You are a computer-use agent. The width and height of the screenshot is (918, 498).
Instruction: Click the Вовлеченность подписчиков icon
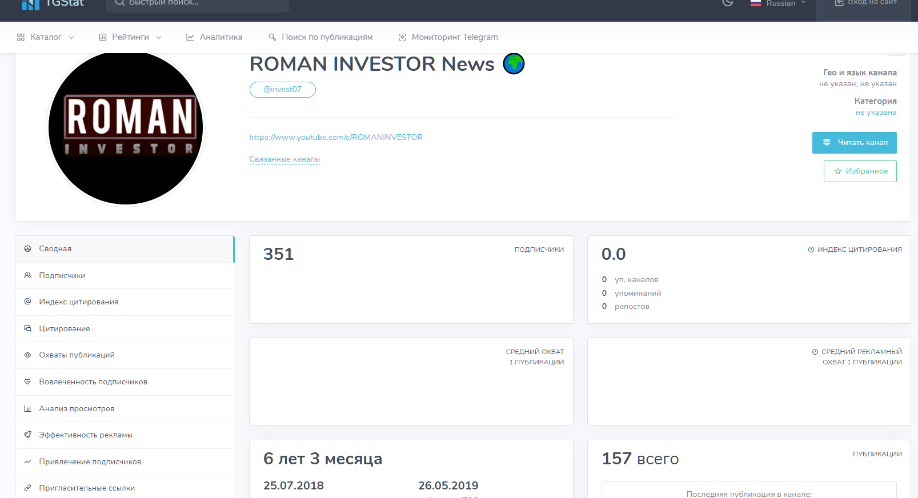[27, 381]
